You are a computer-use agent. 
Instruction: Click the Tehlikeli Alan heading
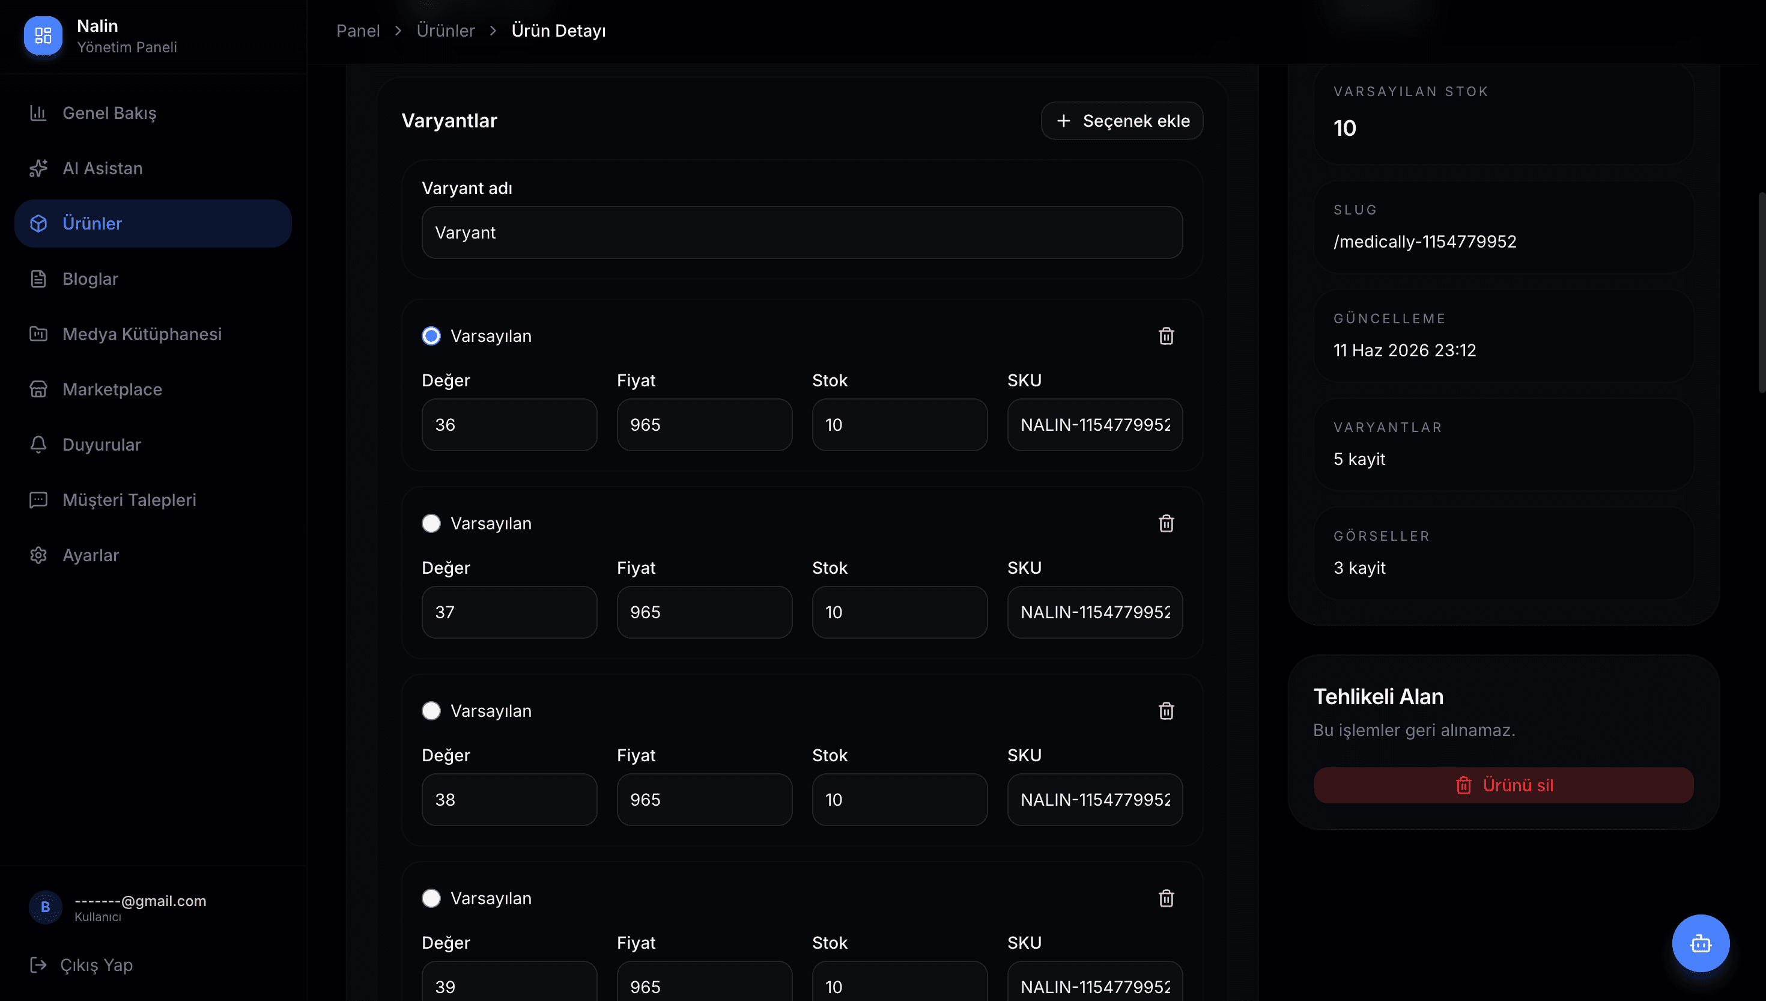coord(1378,696)
